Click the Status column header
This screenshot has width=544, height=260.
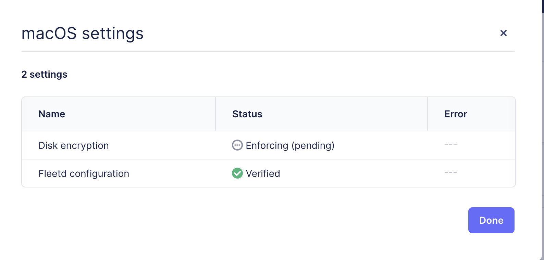coord(247,114)
